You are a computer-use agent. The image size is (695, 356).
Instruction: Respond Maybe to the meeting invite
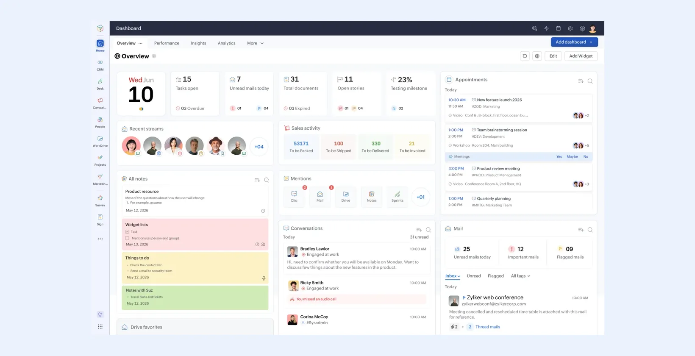coord(572,157)
